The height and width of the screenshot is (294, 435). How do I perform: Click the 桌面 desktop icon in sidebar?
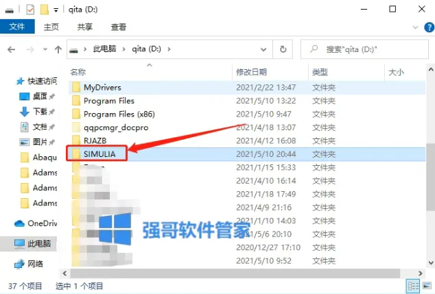click(24, 97)
